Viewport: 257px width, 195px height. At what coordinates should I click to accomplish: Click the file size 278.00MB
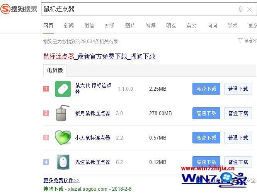[x=160, y=113]
